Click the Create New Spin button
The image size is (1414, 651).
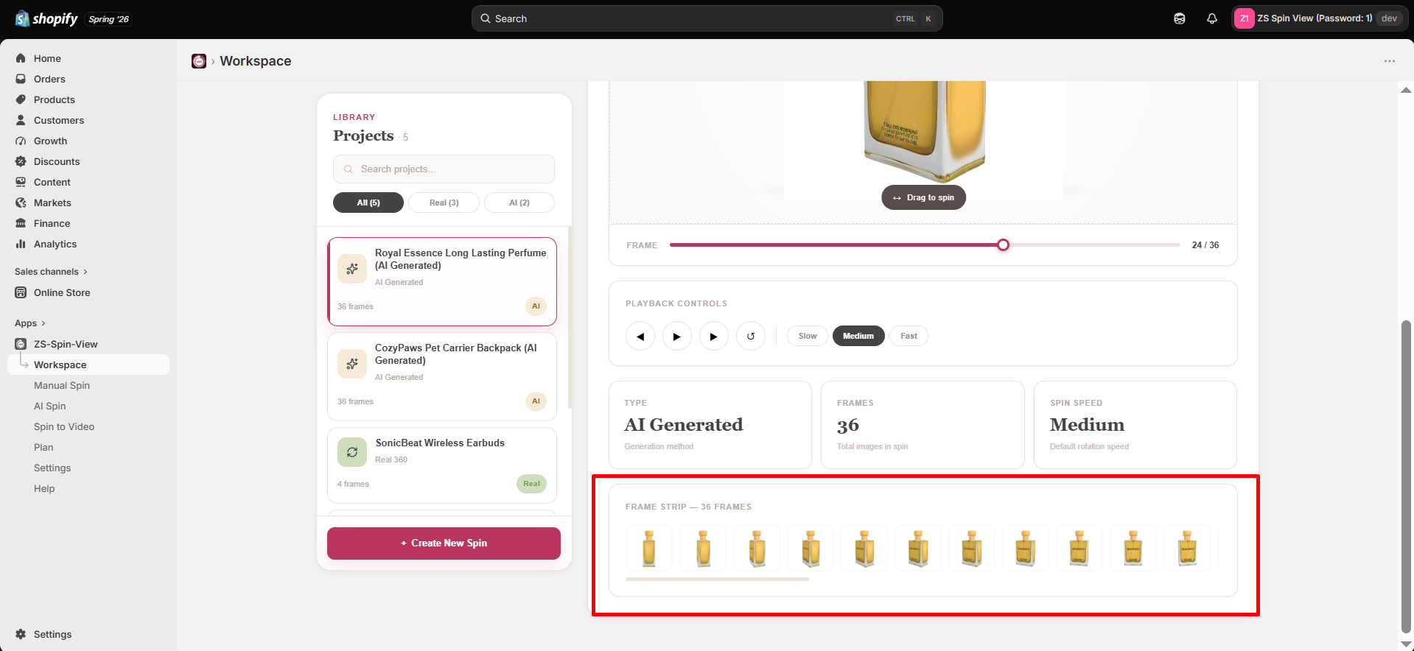tap(444, 543)
